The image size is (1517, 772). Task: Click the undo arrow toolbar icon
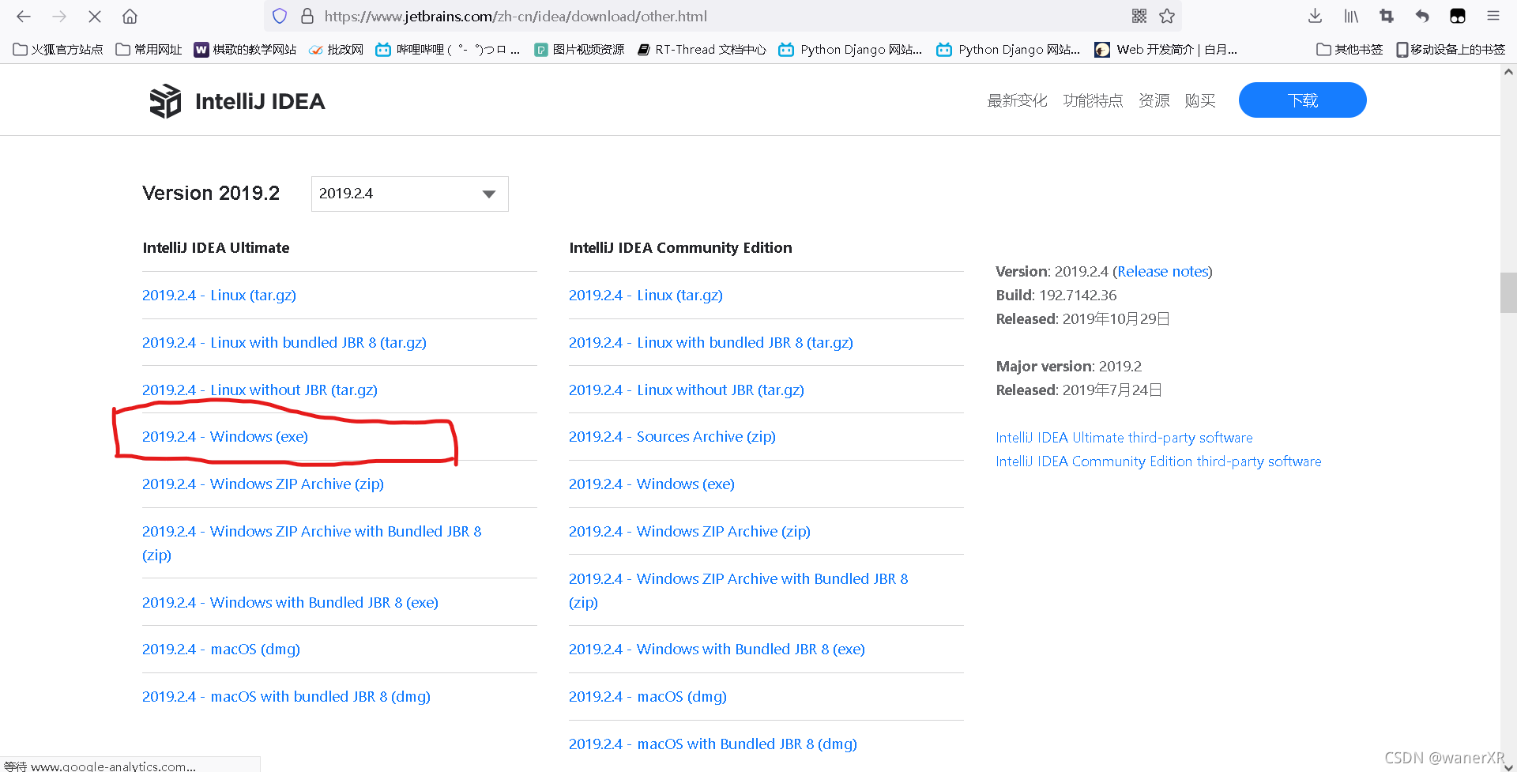[1422, 16]
